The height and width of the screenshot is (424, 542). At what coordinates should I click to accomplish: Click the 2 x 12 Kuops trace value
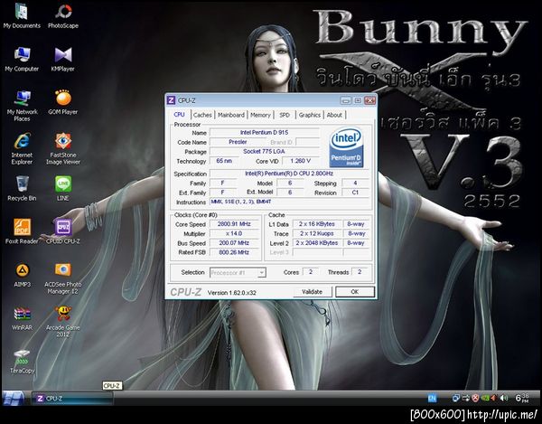317,233
